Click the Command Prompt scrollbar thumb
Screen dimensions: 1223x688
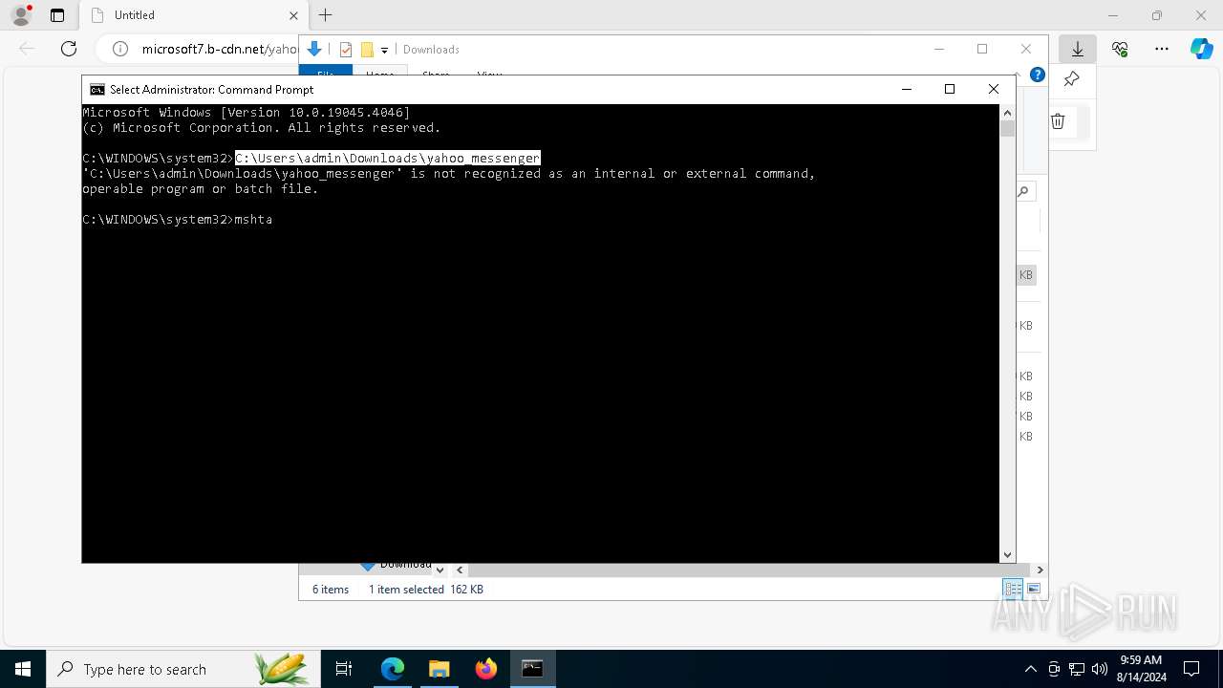1007,128
